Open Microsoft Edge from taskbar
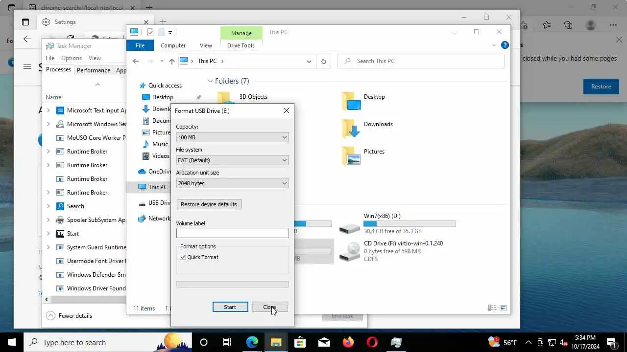The width and height of the screenshot is (627, 352). pyautogui.click(x=252, y=342)
